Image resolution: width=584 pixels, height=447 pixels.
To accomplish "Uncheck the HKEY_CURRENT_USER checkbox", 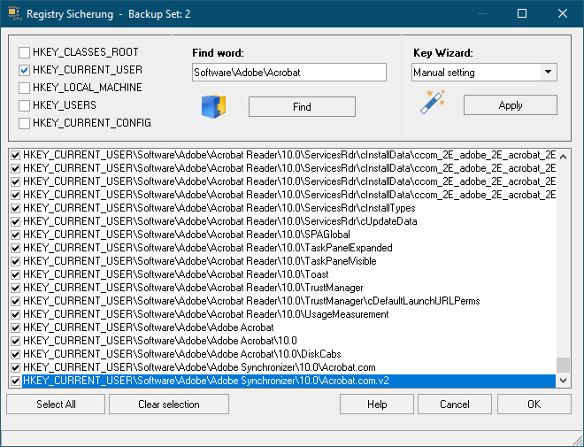I will pyautogui.click(x=24, y=70).
